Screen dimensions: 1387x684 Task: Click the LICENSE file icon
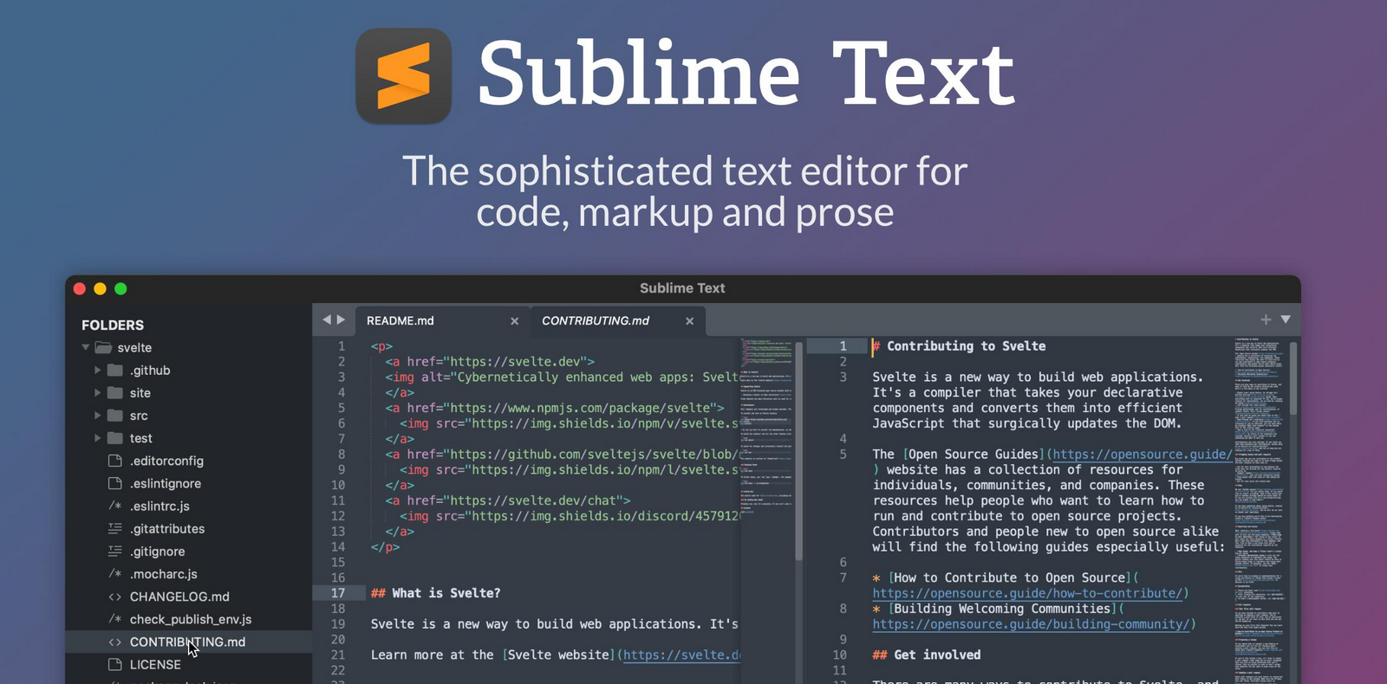click(114, 664)
